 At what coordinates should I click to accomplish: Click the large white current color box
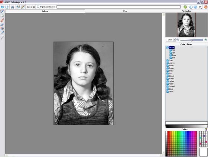coord(204,152)
